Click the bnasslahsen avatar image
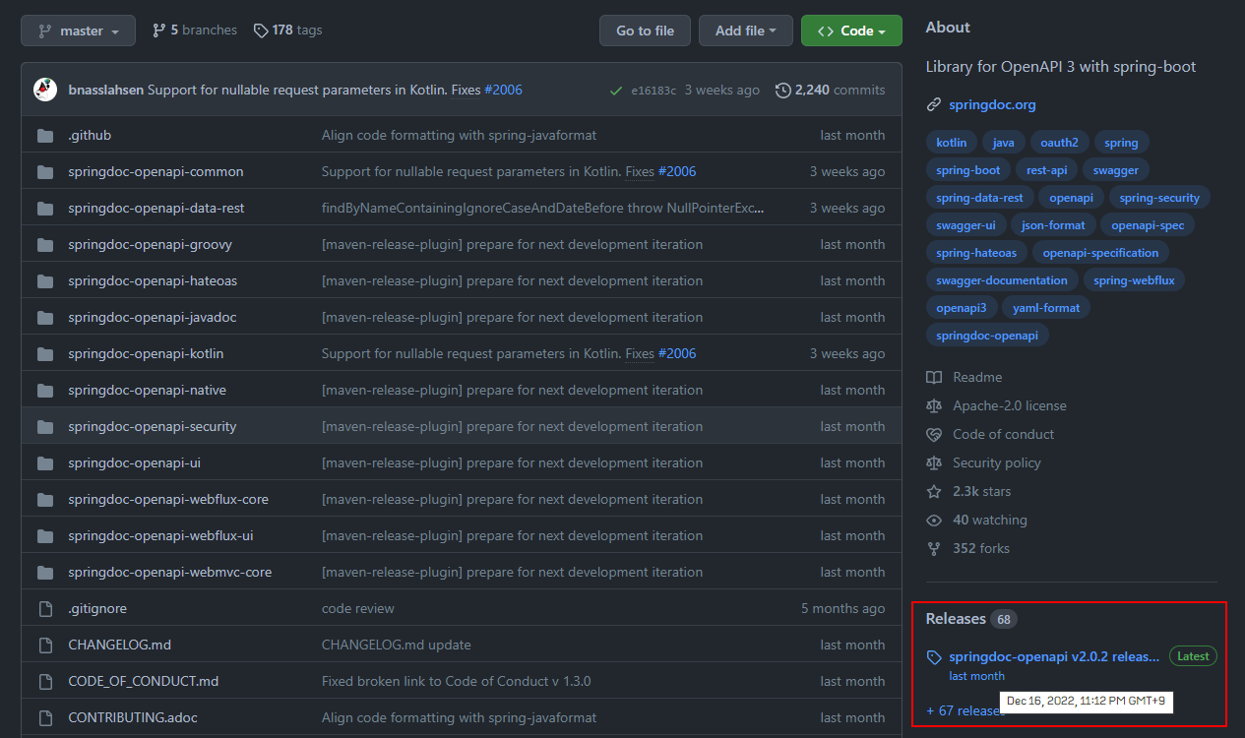 tap(45, 90)
